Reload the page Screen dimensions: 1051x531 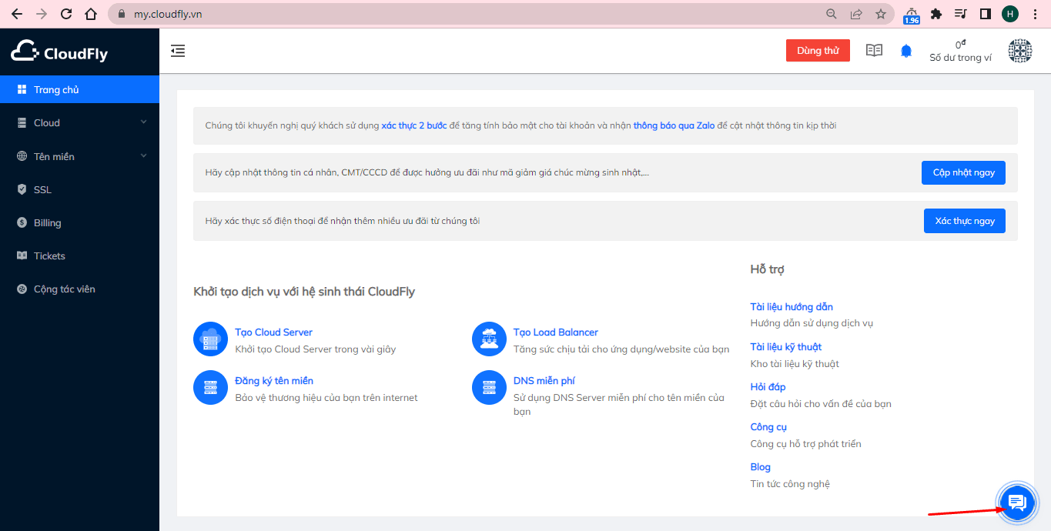[66, 14]
